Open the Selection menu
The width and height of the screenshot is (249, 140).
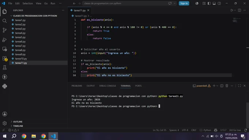(27, 3)
